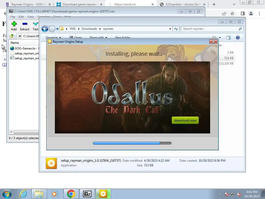
Task: Click VM1 in Explorer breadcrumb
Action: point(72,29)
